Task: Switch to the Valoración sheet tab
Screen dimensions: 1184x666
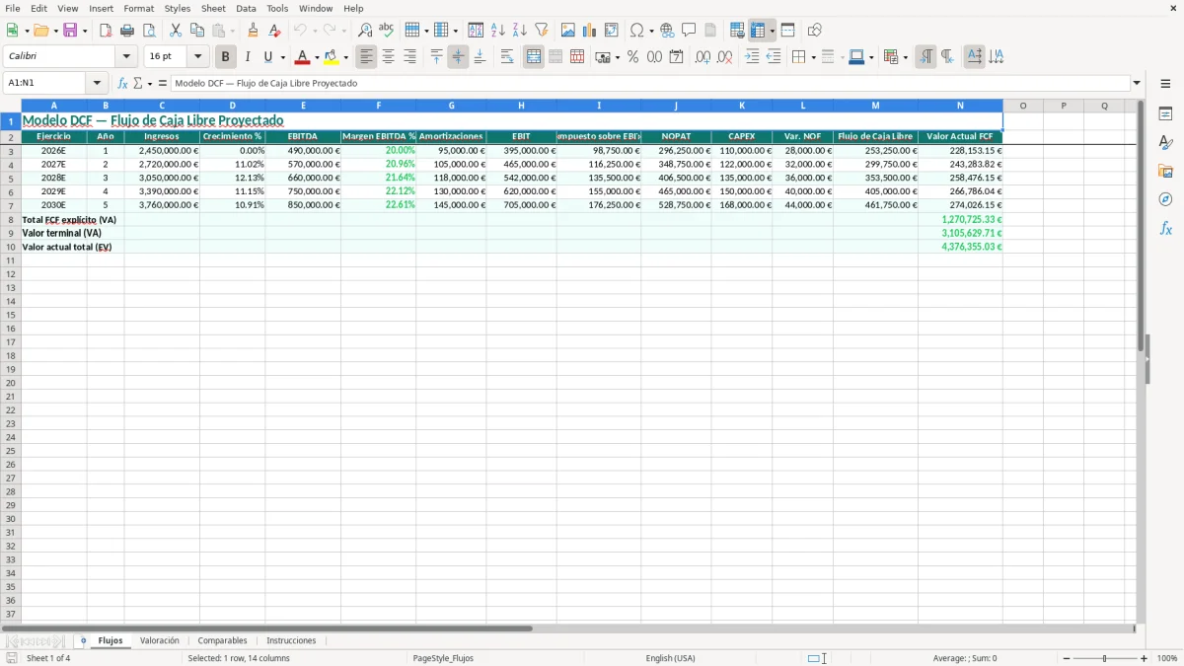Action: 160,640
